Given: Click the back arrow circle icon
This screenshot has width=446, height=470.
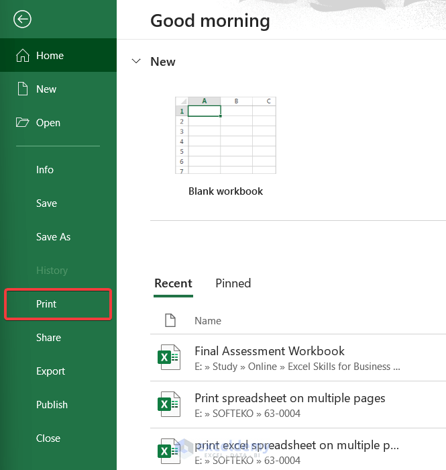Looking at the screenshot, I should 22,19.
